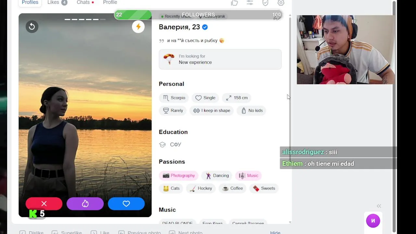Click the shield safety icon
This screenshot has width=416, height=234.
pyautogui.click(x=265, y=3)
